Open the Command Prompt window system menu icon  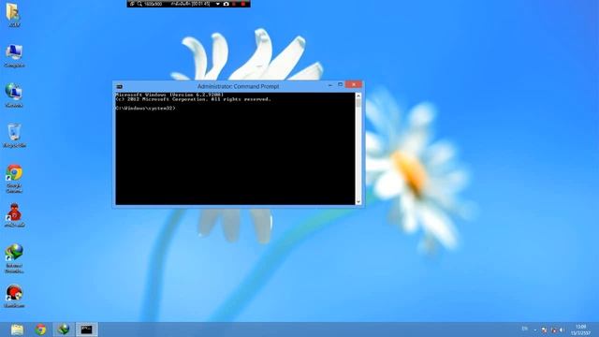120,87
